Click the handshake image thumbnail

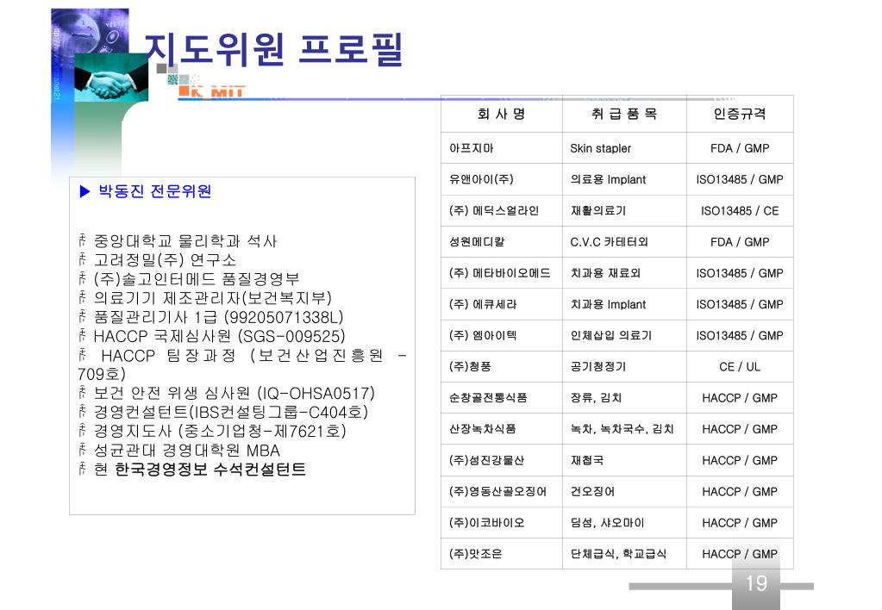click(x=111, y=78)
